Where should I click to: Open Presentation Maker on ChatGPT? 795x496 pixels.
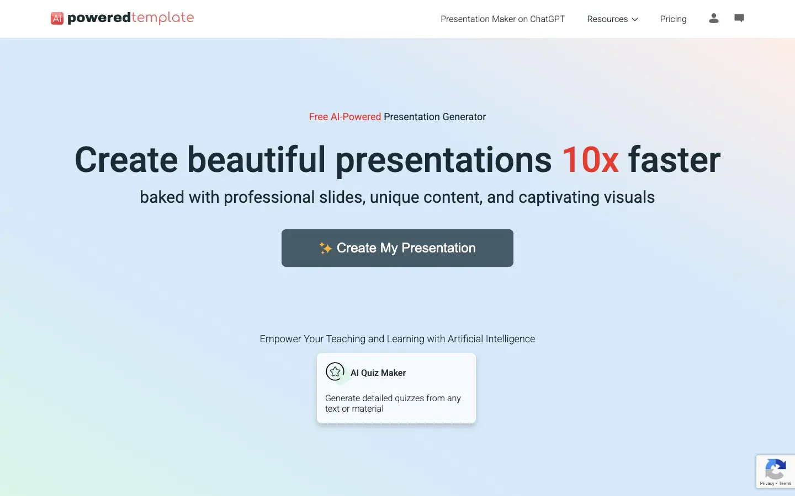(502, 19)
